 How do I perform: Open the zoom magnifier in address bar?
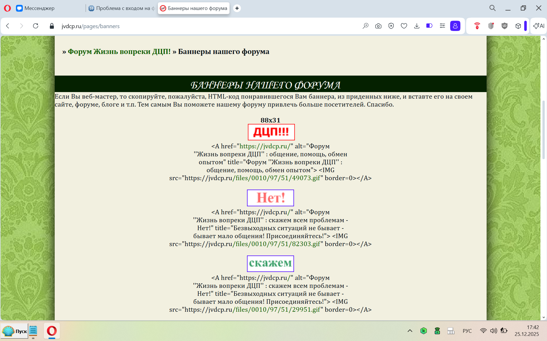pos(365,26)
